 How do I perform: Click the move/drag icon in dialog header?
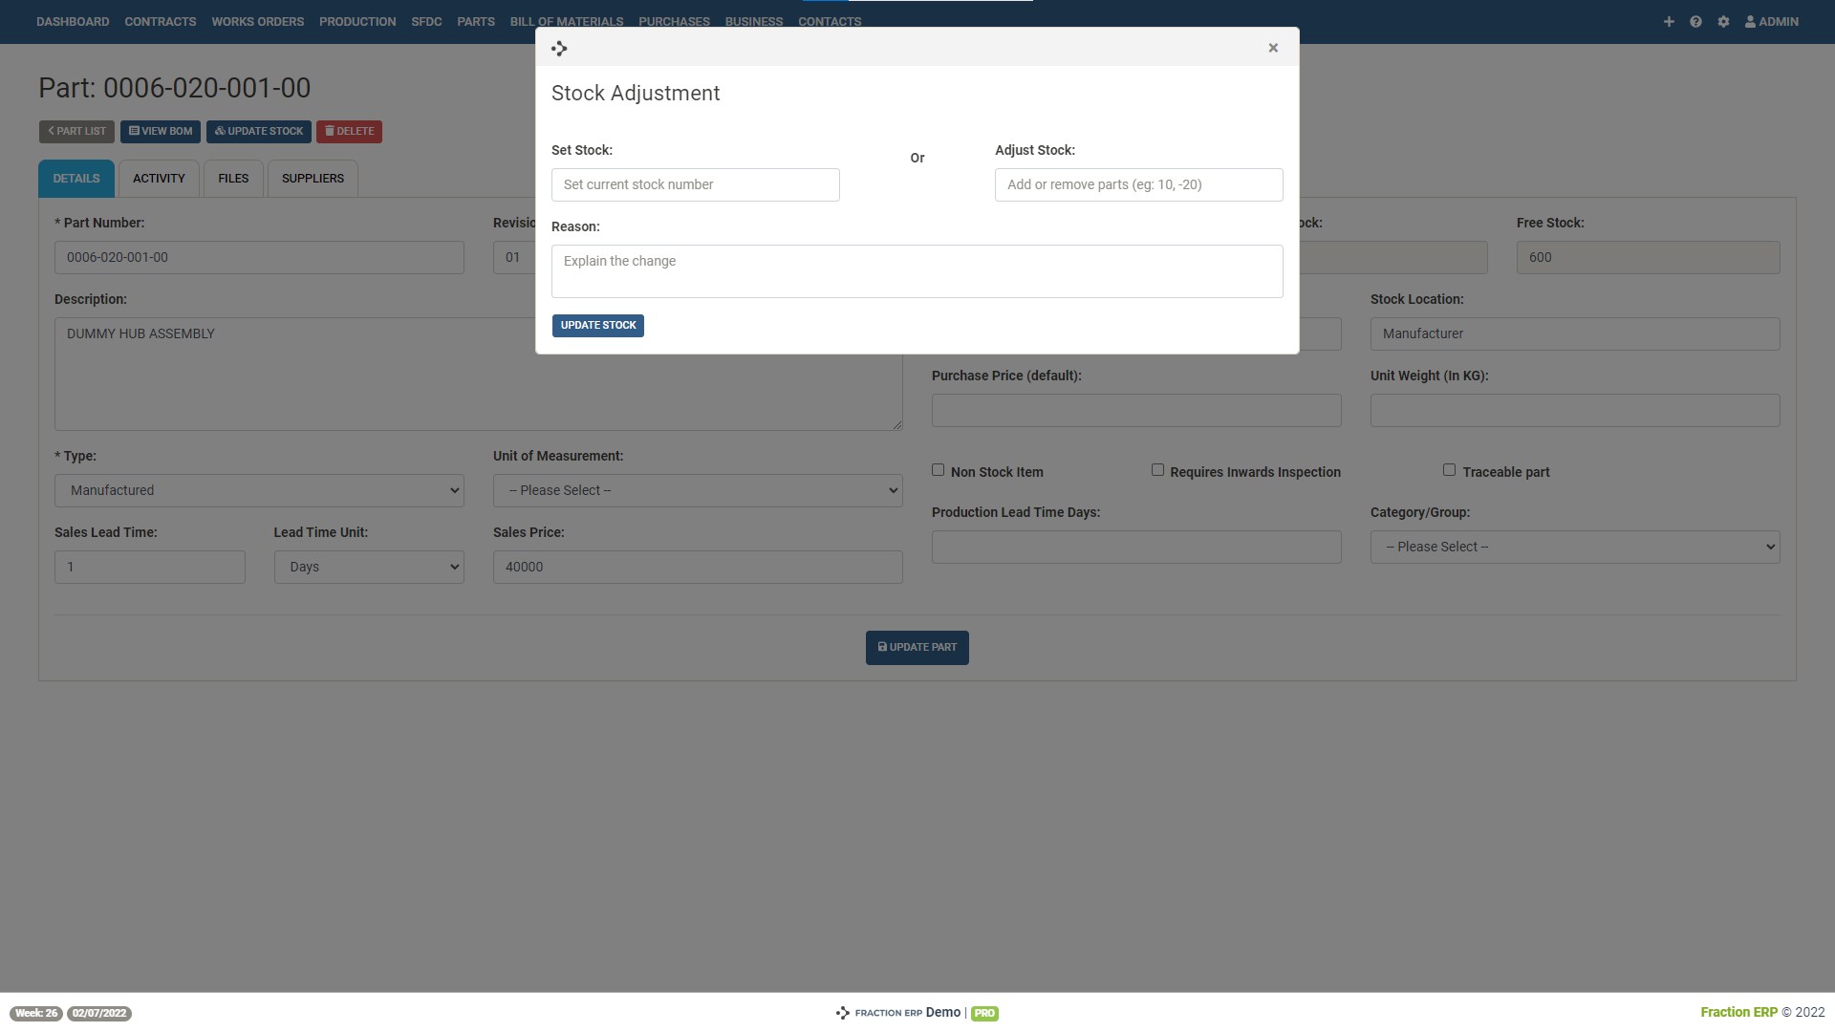pos(559,48)
